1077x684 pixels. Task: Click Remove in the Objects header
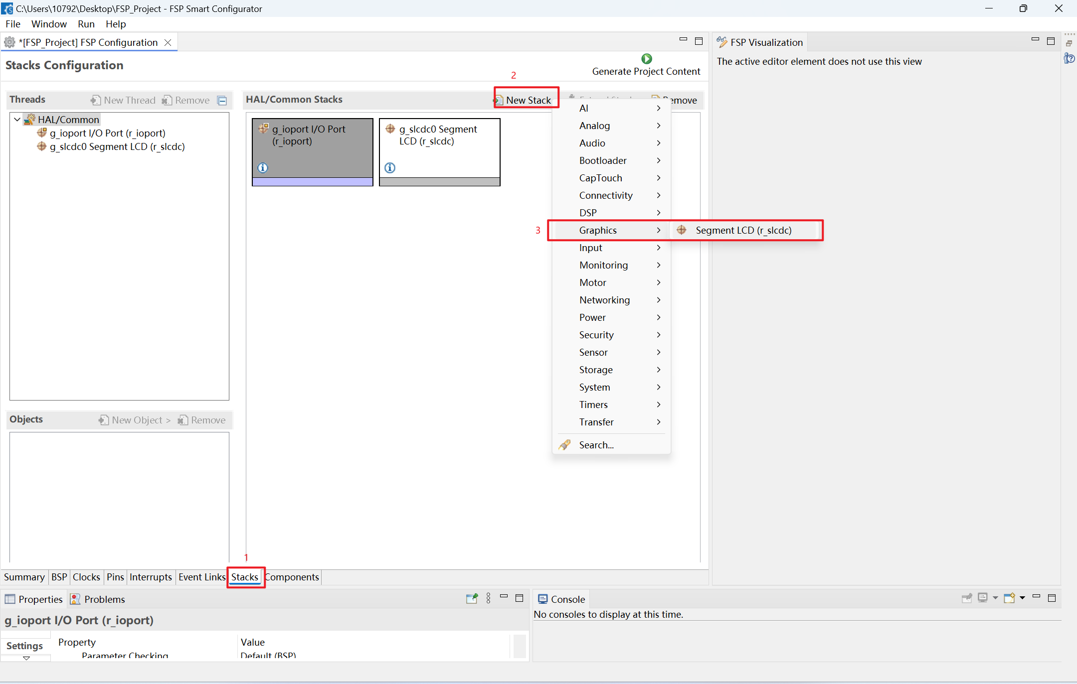[201, 420]
